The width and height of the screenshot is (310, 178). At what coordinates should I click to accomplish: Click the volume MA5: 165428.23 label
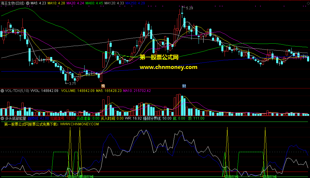click(109, 91)
